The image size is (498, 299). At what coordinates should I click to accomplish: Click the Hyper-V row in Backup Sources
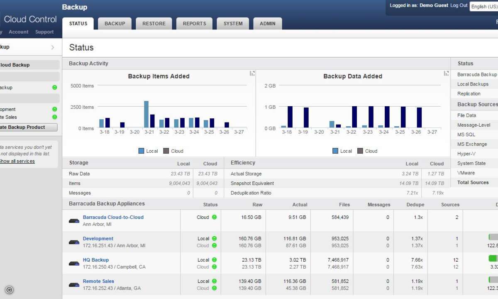[474, 154]
